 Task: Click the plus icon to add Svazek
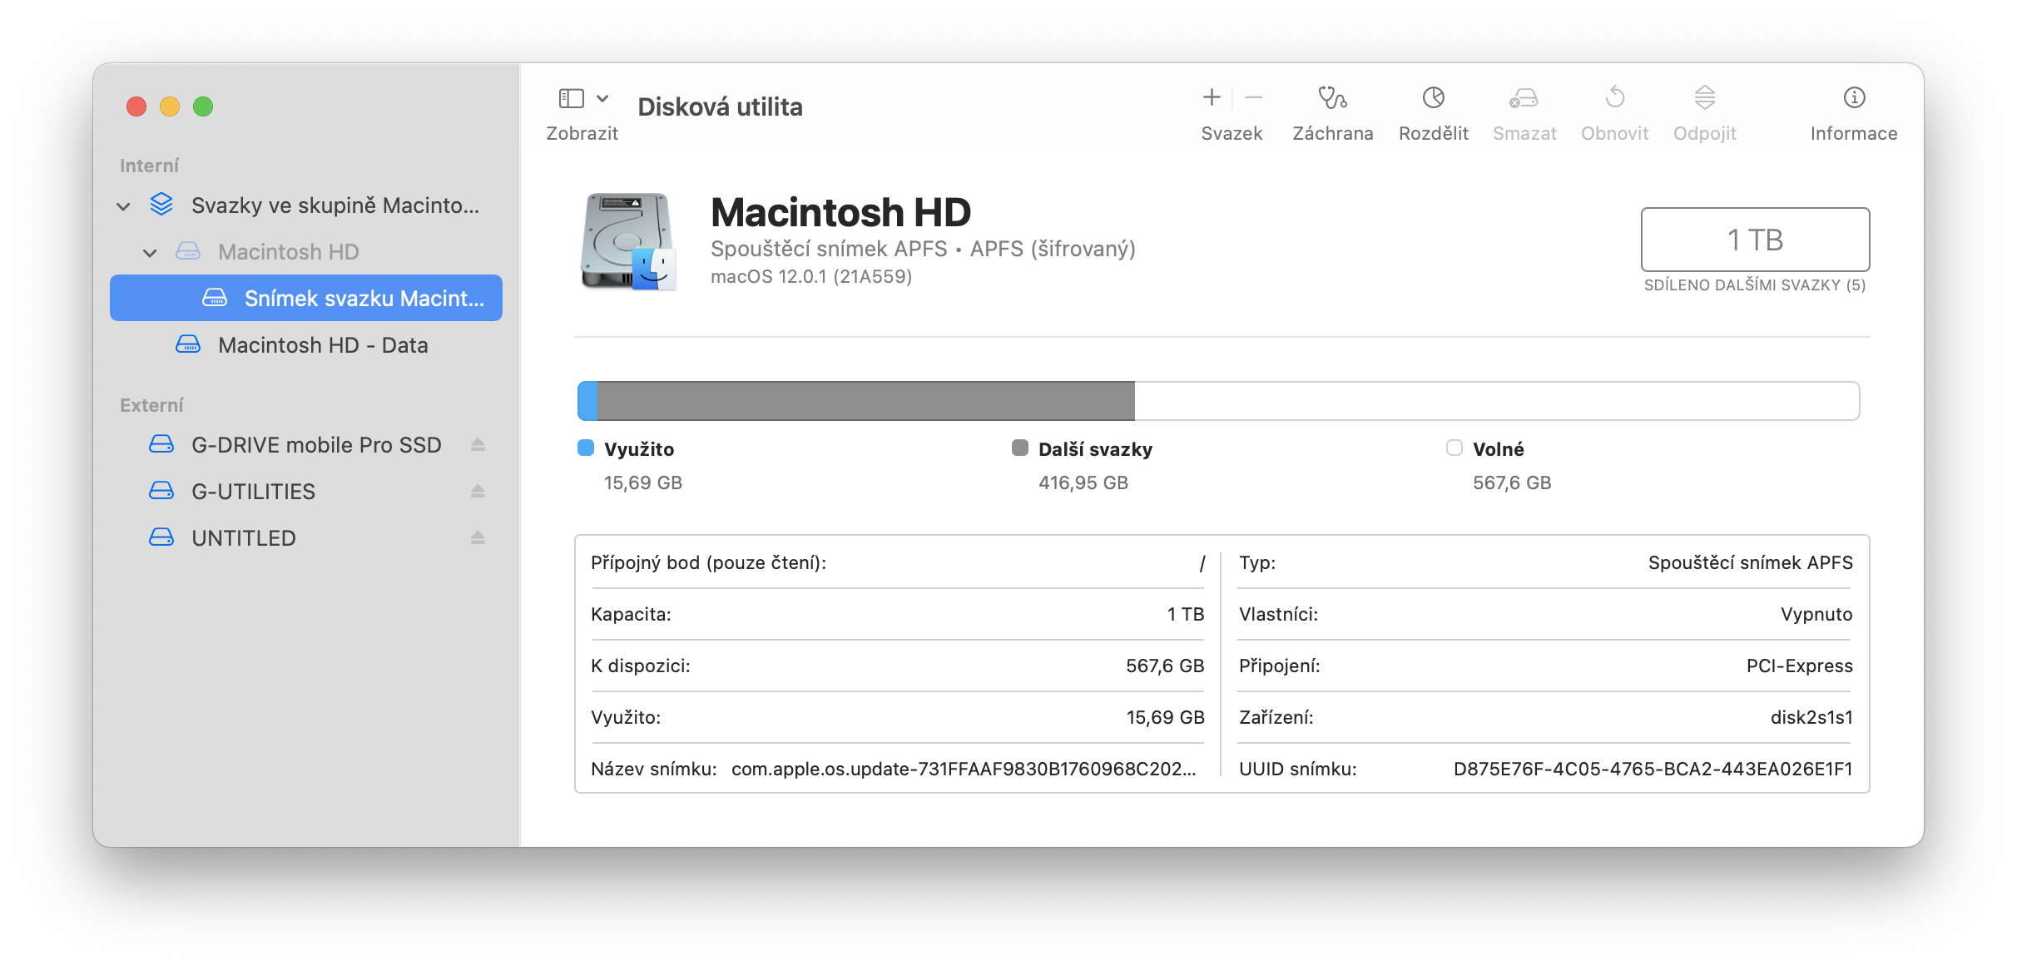coord(1212,98)
